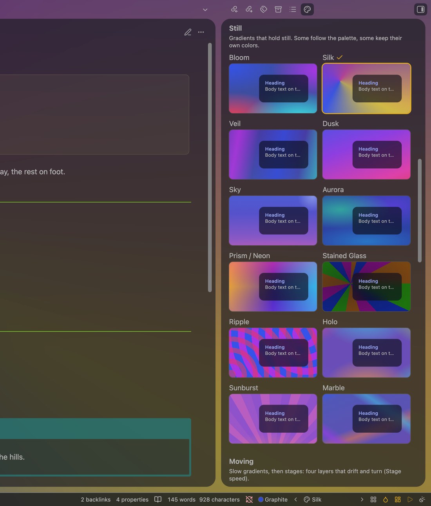Open the tags panel icon
This screenshot has width=431, height=506.
(x=264, y=9)
